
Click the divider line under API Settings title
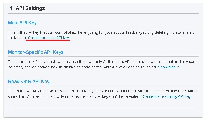click(103, 14)
